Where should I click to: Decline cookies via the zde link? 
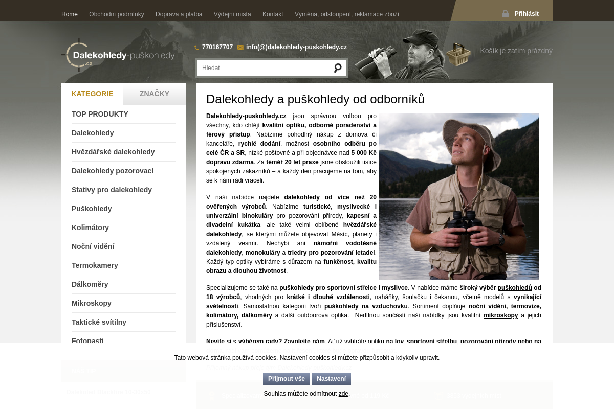click(x=343, y=394)
